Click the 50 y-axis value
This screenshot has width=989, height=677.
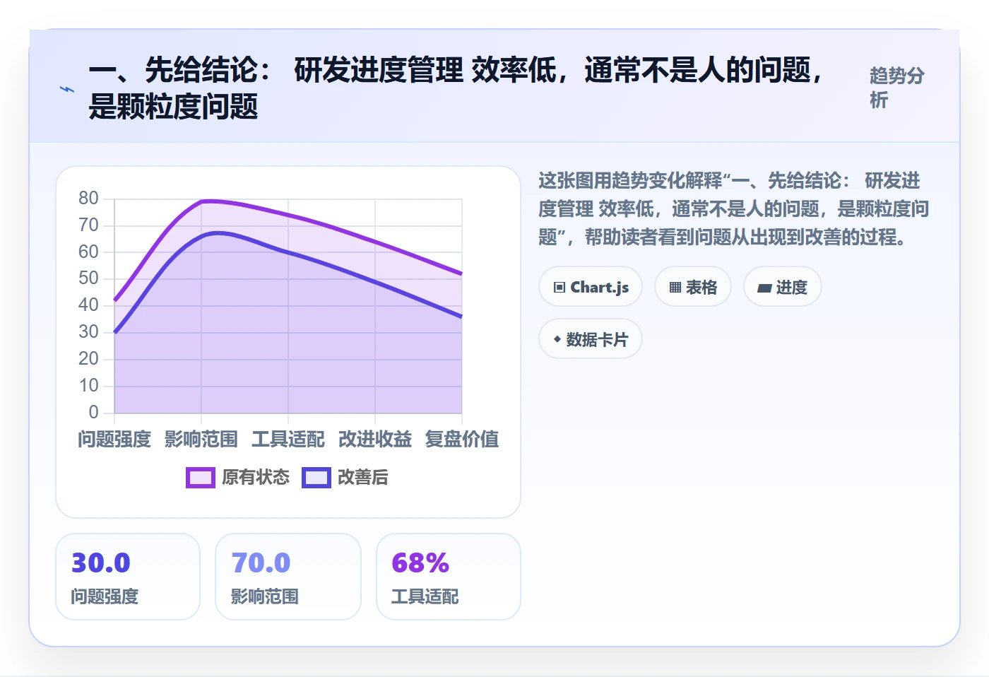[88, 278]
